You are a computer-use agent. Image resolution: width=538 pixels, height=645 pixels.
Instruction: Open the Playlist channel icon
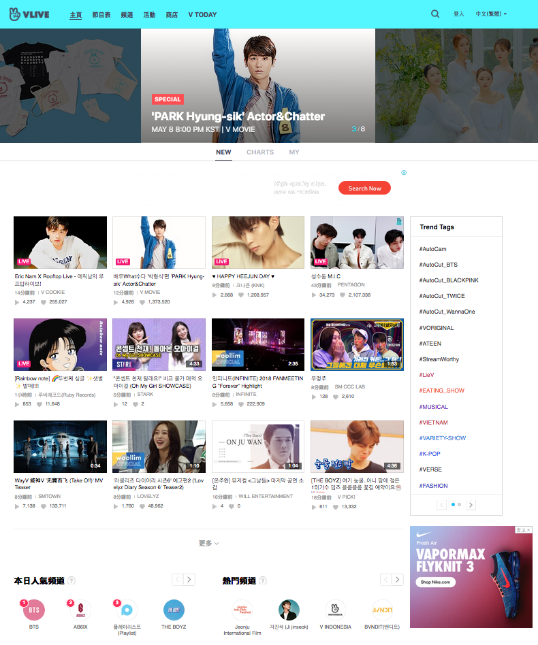coord(127,610)
